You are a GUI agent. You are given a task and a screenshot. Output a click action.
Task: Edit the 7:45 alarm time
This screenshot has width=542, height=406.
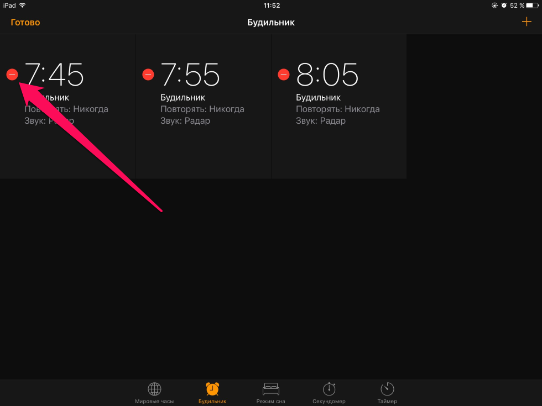(54, 75)
